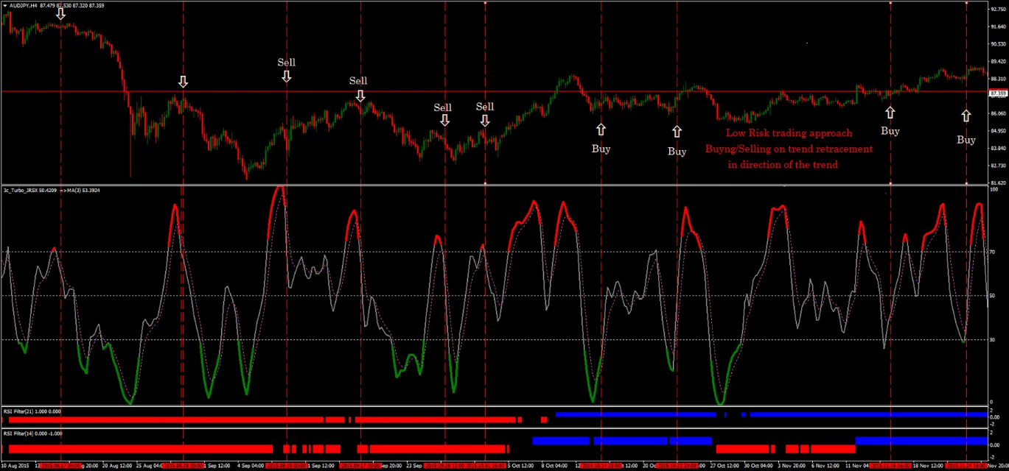The width and height of the screenshot is (1009, 471).
Task: Click the RSI Filter(21) subwindow label
Action: pyautogui.click(x=29, y=411)
